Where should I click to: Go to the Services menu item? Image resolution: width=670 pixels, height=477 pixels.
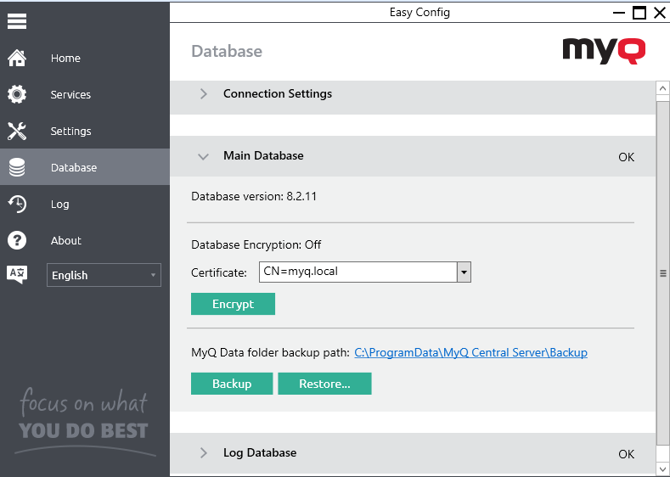click(70, 95)
